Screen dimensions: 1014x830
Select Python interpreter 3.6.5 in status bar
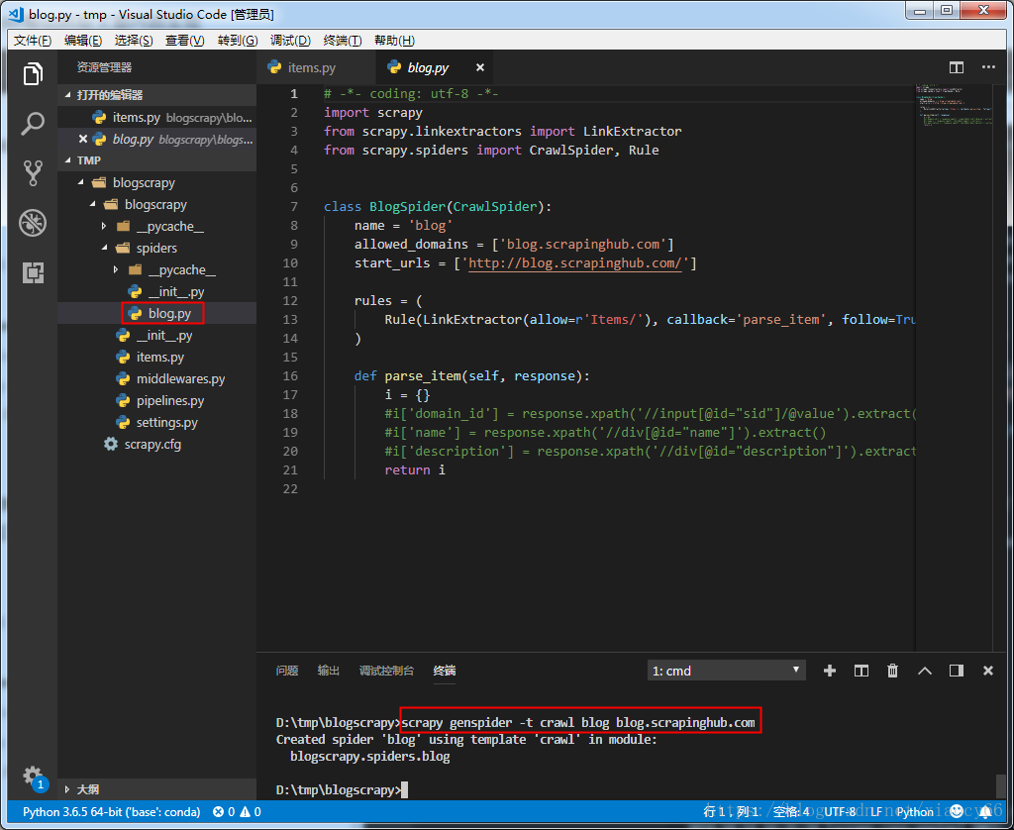111,812
